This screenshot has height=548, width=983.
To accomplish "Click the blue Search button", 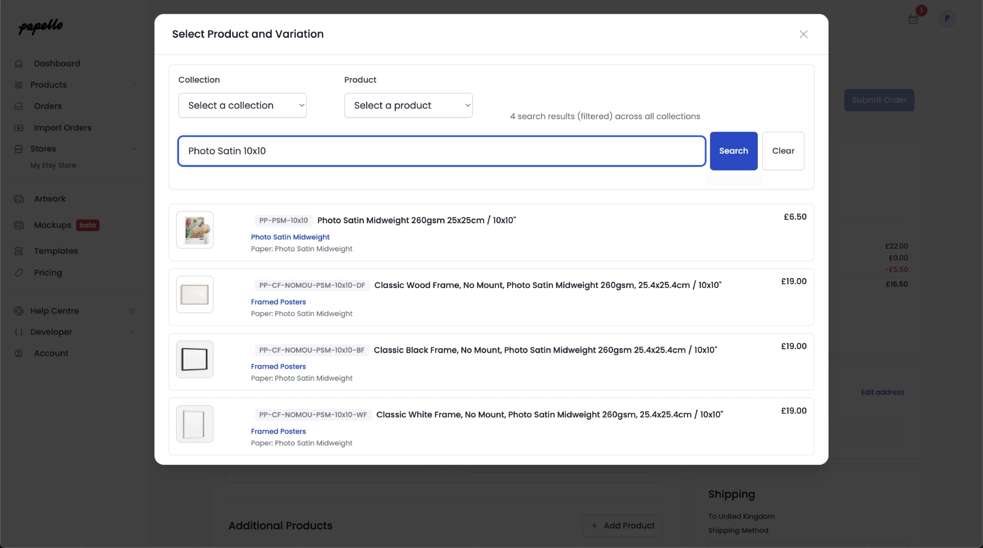I will (x=733, y=151).
